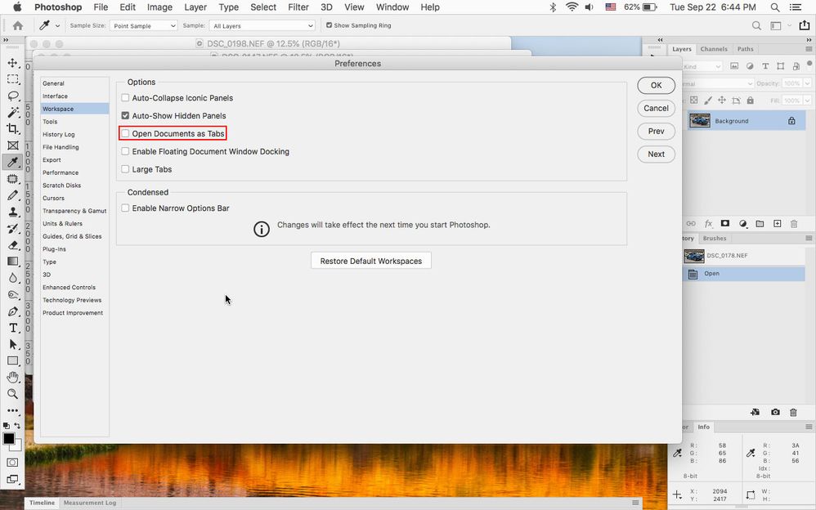Toggle Show Sampling Ring checkbox
Screen dimensions: 816x510
click(x=329, y=25)
